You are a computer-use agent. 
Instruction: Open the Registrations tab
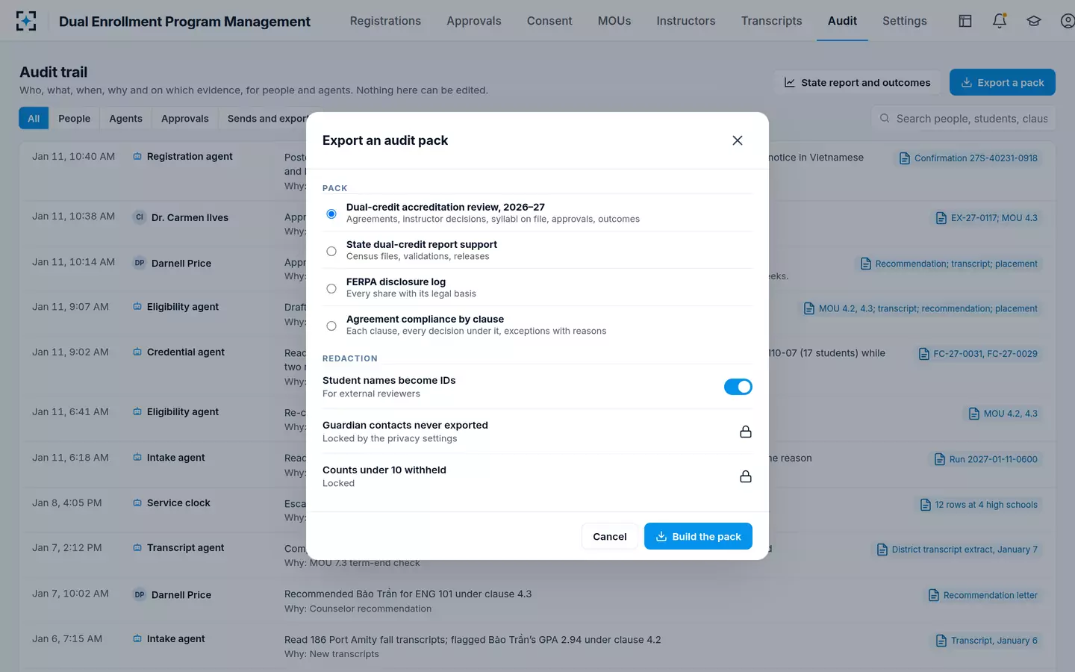pyautogui.click(x=385, y=21)
